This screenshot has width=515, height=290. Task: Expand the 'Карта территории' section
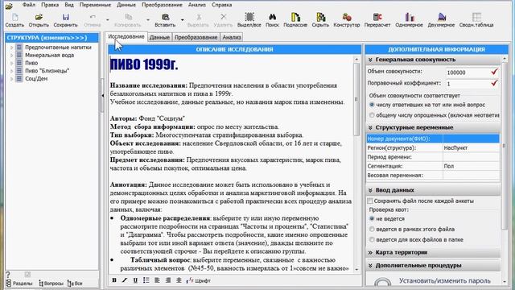click(x=370, y=252)
